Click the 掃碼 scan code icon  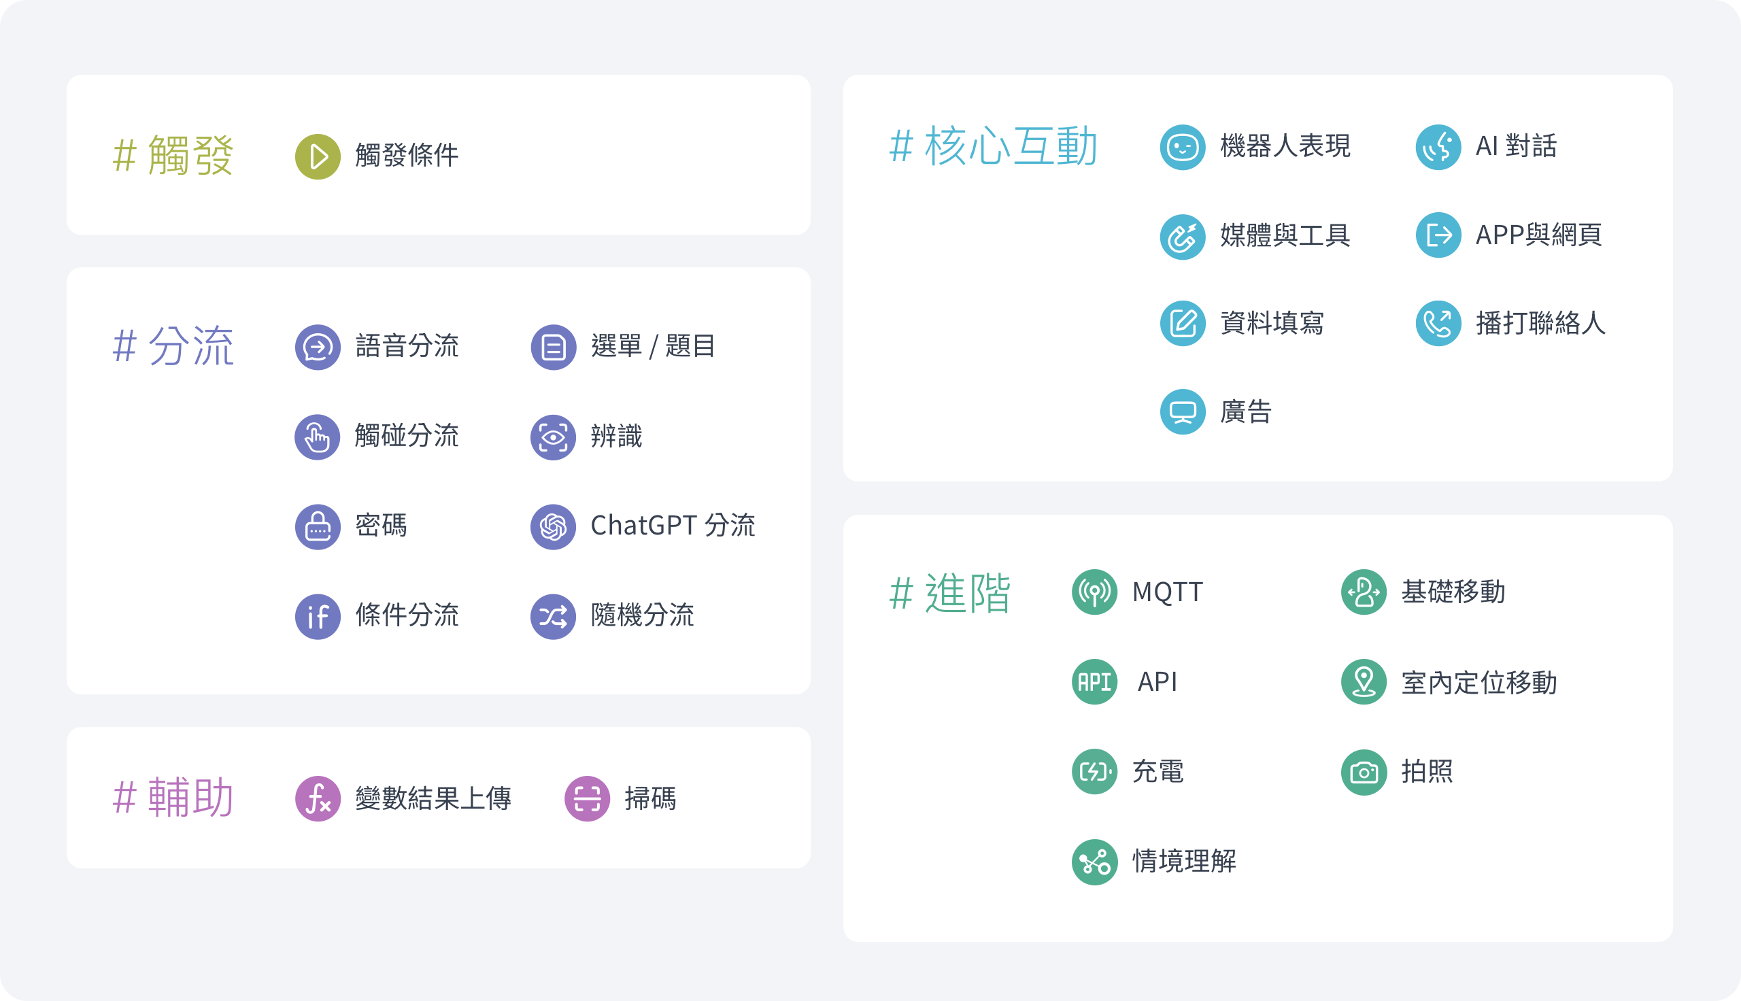[587, 799]
